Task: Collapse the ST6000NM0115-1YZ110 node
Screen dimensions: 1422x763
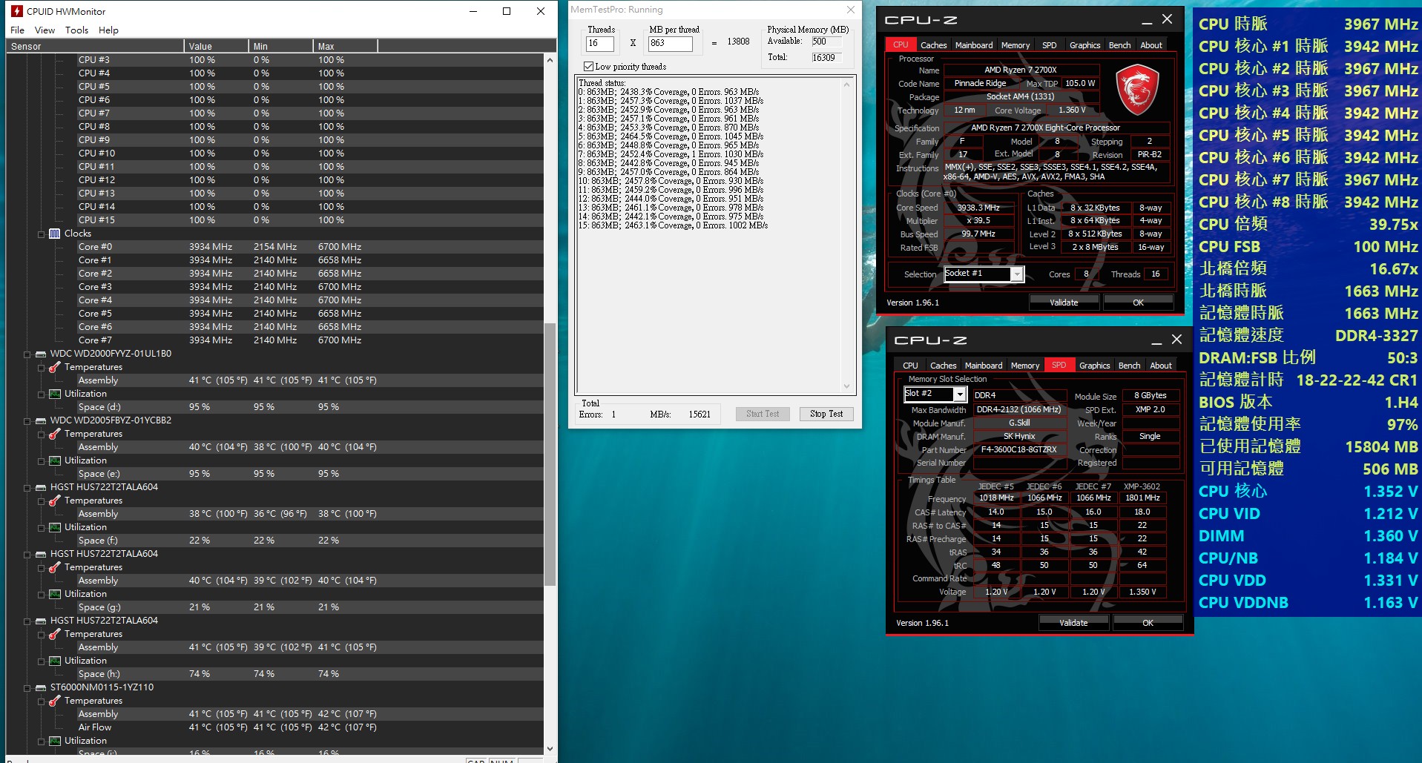Action: [27, 687]
